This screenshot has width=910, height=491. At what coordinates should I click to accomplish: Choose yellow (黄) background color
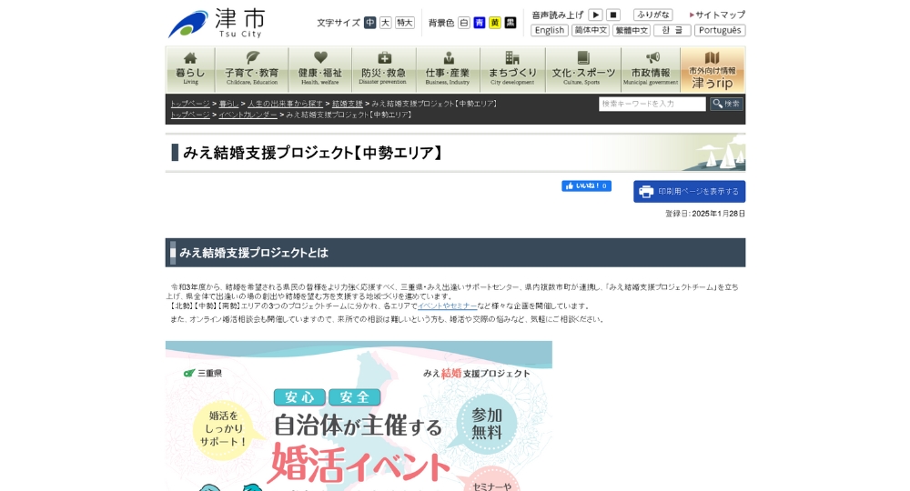[494, 23]
